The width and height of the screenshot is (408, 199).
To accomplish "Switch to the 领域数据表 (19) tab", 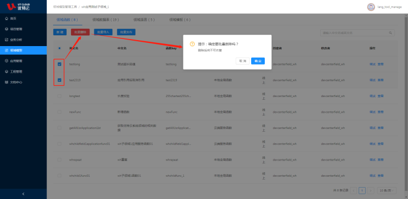I will coord(106,20).
